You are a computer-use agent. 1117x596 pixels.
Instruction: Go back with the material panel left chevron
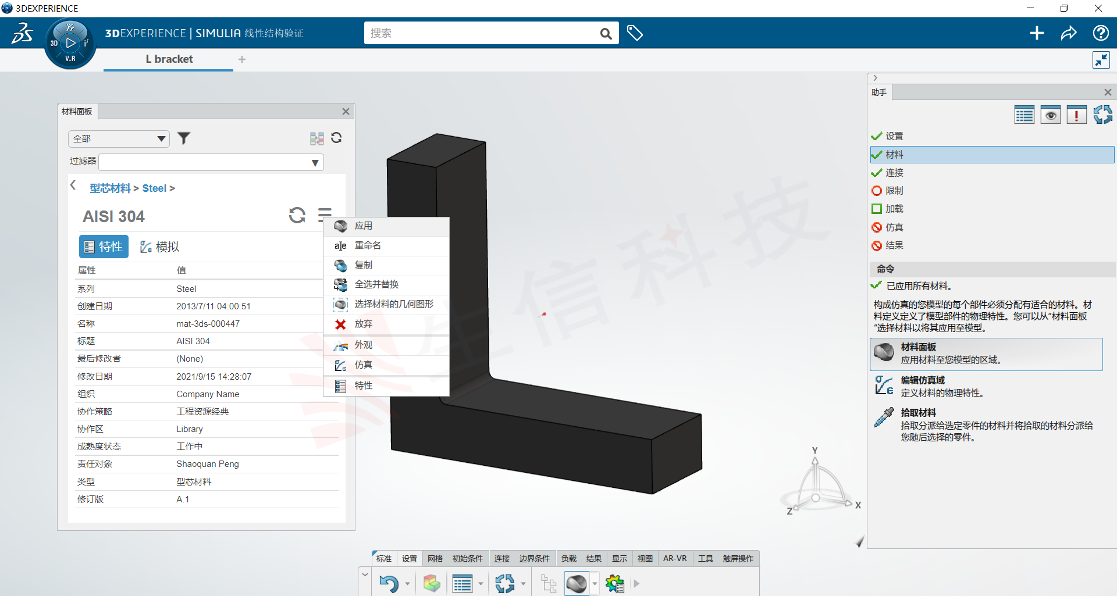[73, 185]
